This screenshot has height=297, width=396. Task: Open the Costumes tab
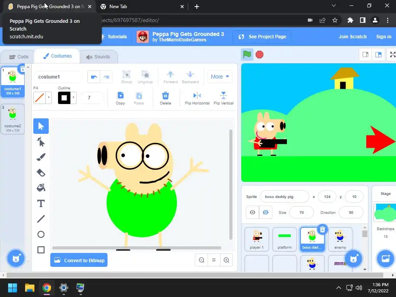pyautogui.click(x=57, y=56)
